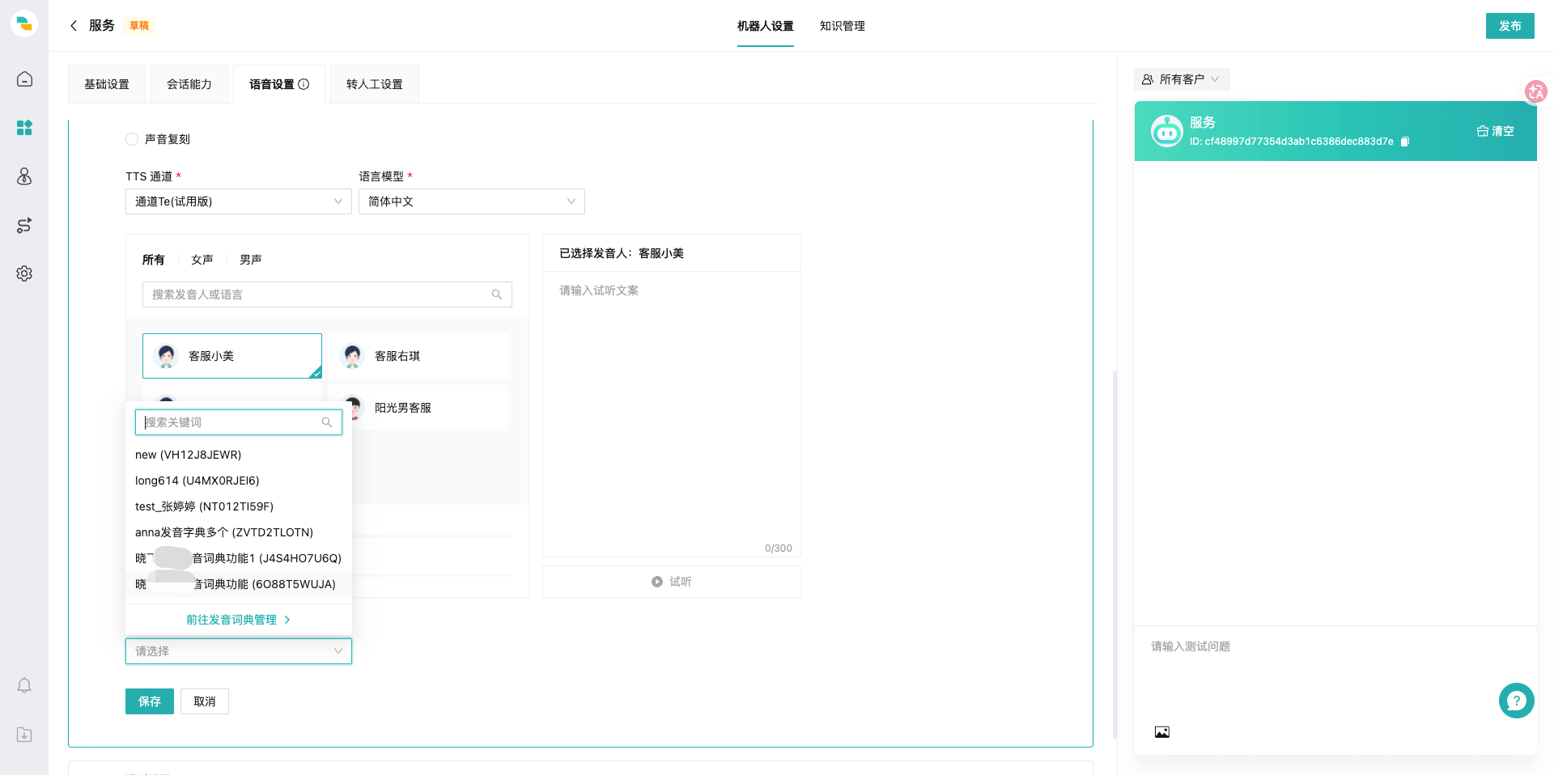
Task: Select the 声音复刻 radio button
Action: (x=132, y=139)
